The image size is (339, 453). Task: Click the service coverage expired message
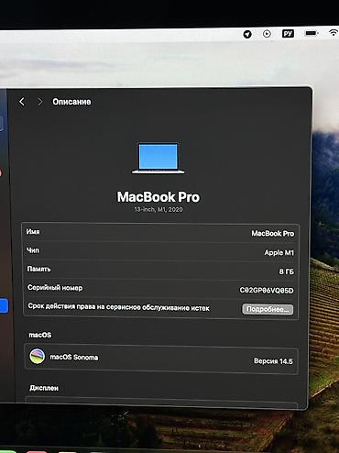(x=119, y=307)
